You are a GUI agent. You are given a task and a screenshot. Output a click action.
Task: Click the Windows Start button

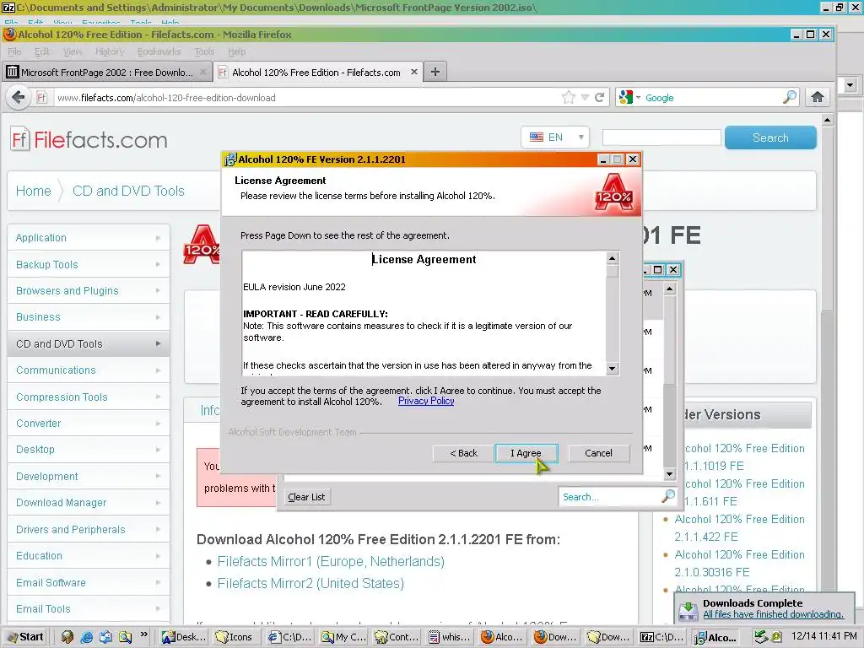tap(25, 637)
